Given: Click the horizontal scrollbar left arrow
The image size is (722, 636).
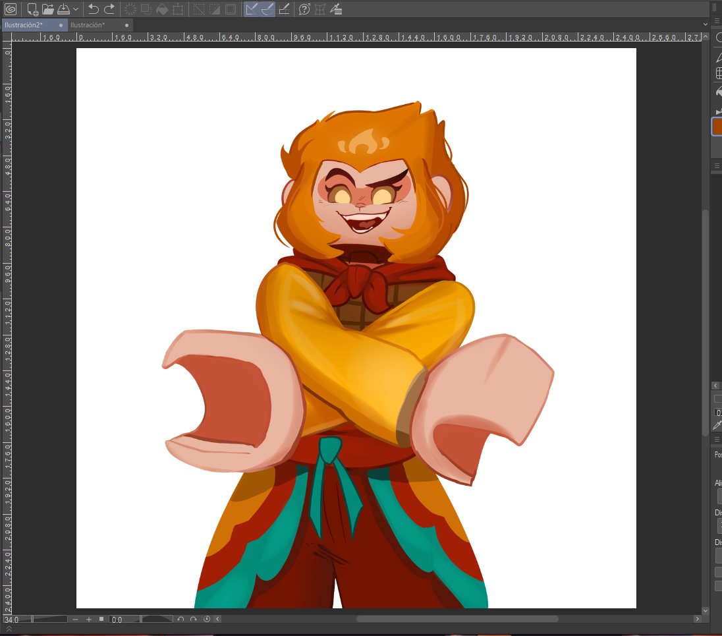Looking at the screenshot, I should pos(218,620).
